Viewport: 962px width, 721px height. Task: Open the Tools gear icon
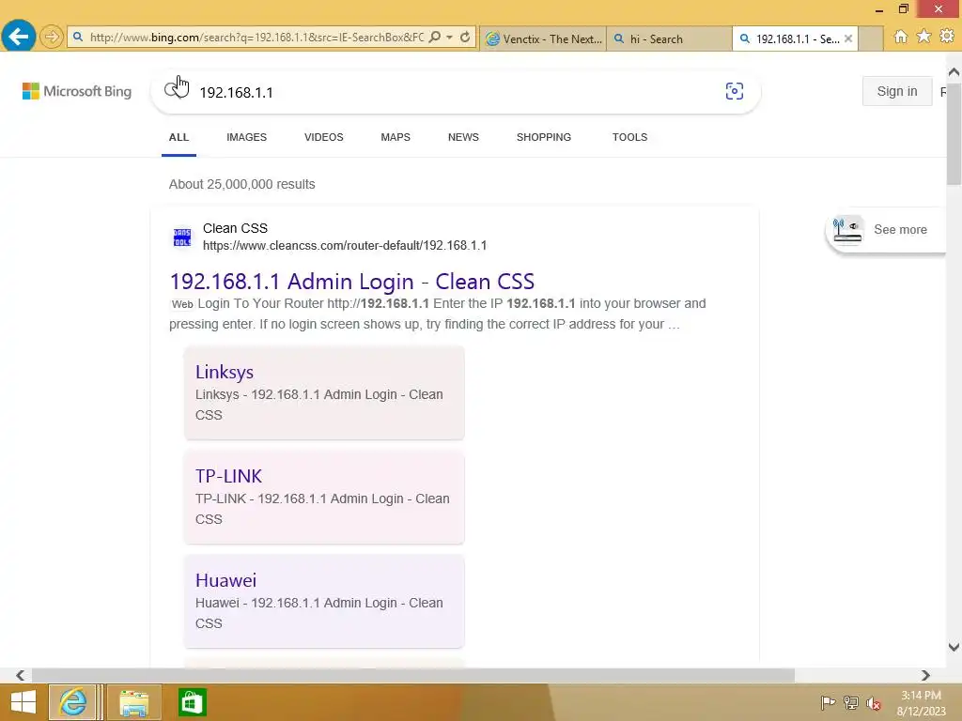(947, 37)
